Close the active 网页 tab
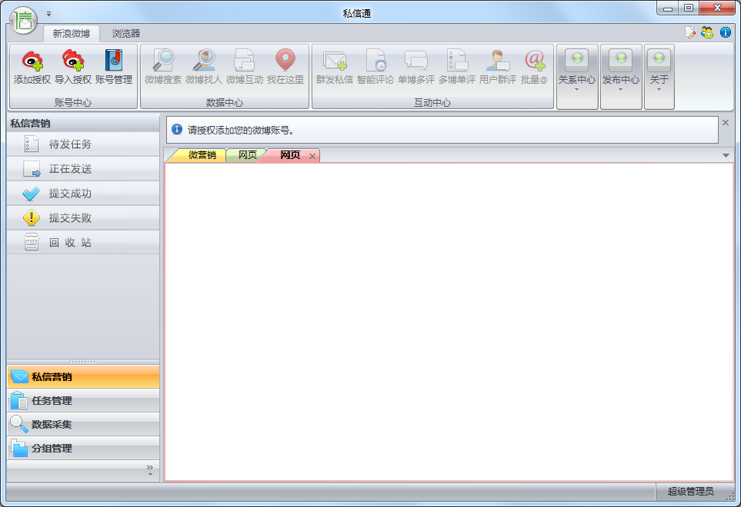 (312, 156)
